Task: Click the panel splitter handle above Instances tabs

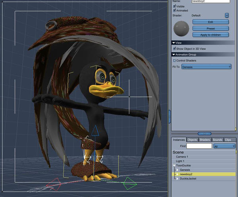Action: click(204, 134)
